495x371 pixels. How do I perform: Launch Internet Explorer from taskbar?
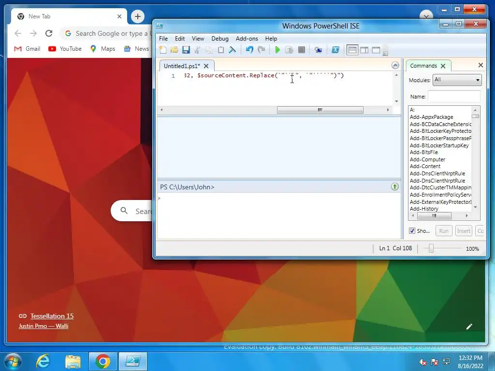[x=43, y=361]
